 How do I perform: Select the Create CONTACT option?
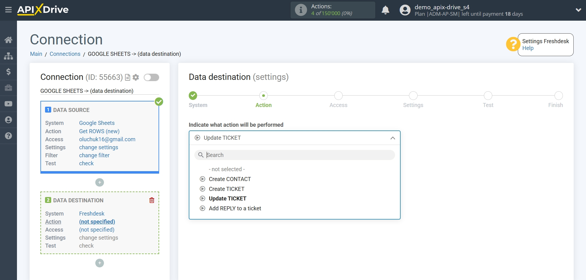click(230, 179)
